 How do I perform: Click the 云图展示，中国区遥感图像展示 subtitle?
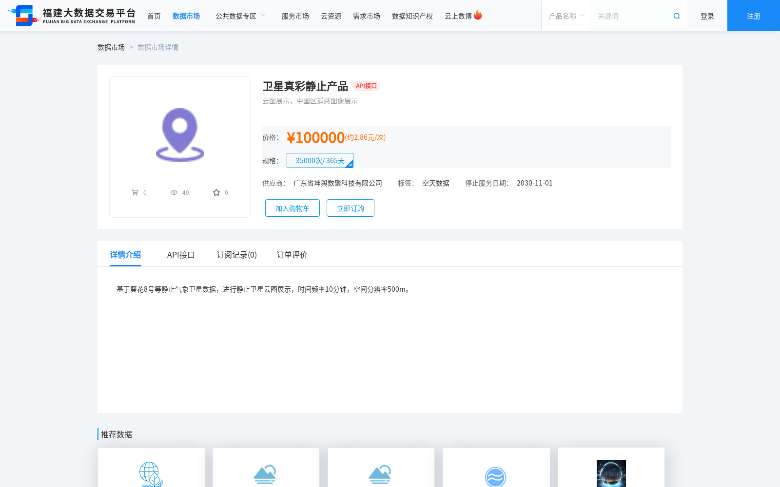pyautogui.click(x=310, y=101)
